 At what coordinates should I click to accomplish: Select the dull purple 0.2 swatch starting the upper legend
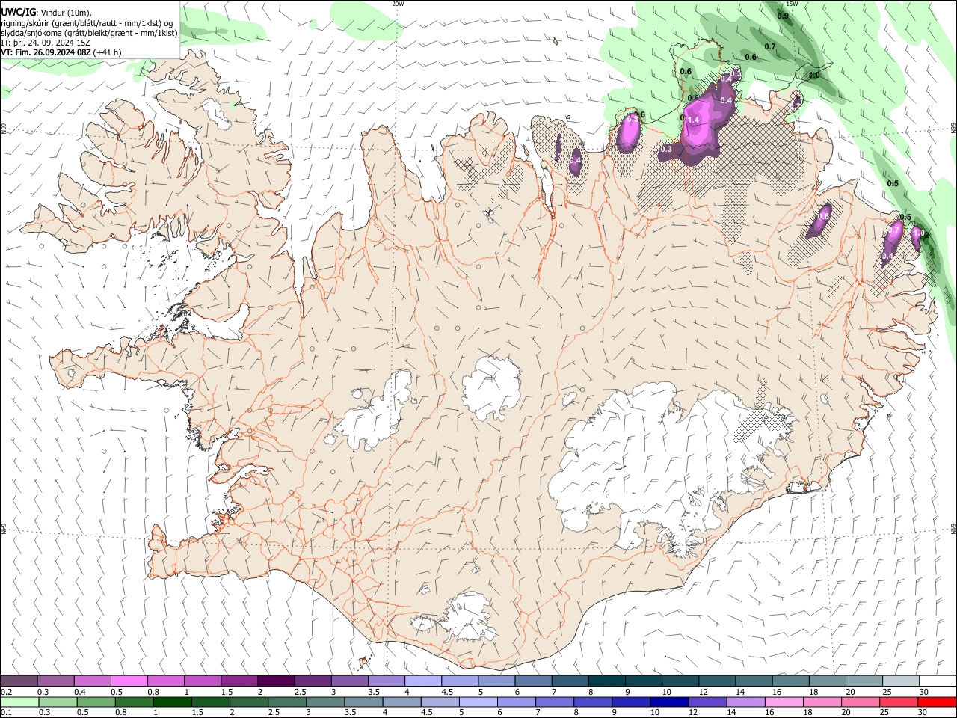pyautogui.click(x=19, y=681)
